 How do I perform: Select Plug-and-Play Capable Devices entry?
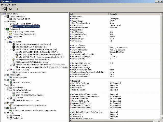24,34
